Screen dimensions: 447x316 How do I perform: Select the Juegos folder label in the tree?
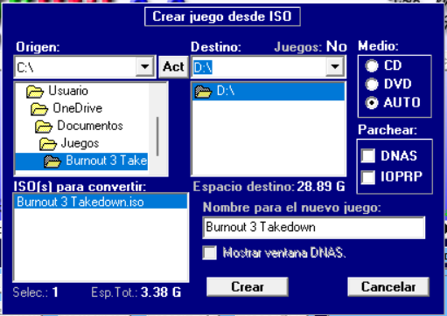80,143
